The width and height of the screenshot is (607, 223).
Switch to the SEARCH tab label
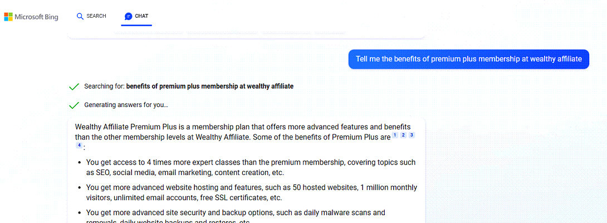pyautogui.click(x=96, y=16)
